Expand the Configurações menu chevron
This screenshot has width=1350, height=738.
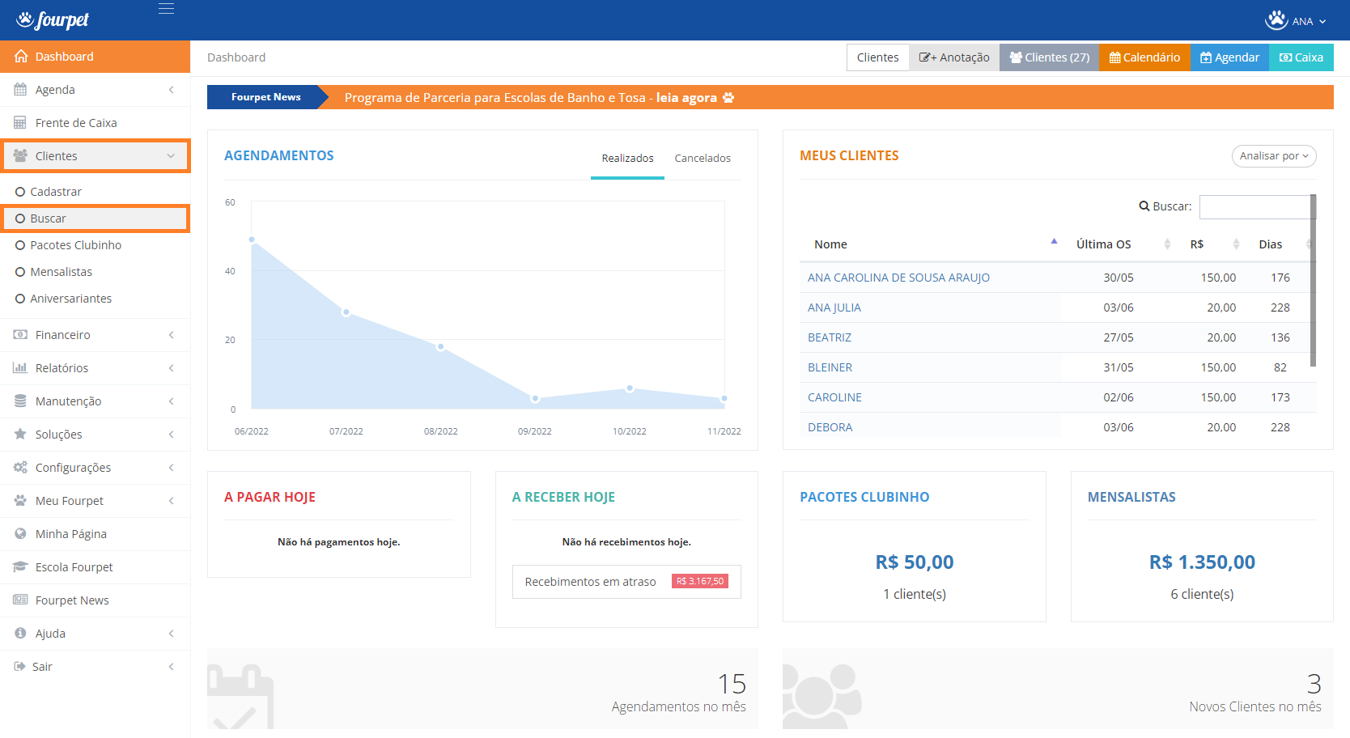(171, 468)
